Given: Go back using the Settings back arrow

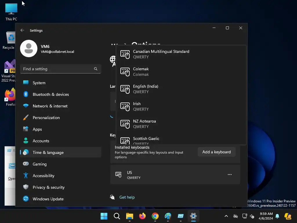Looking at the screenshot, I should pyautogui.click(x=22, y=30).
